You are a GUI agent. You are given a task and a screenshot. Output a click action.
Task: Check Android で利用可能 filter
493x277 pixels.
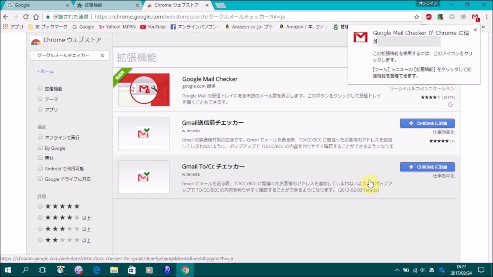pos(40,169)
